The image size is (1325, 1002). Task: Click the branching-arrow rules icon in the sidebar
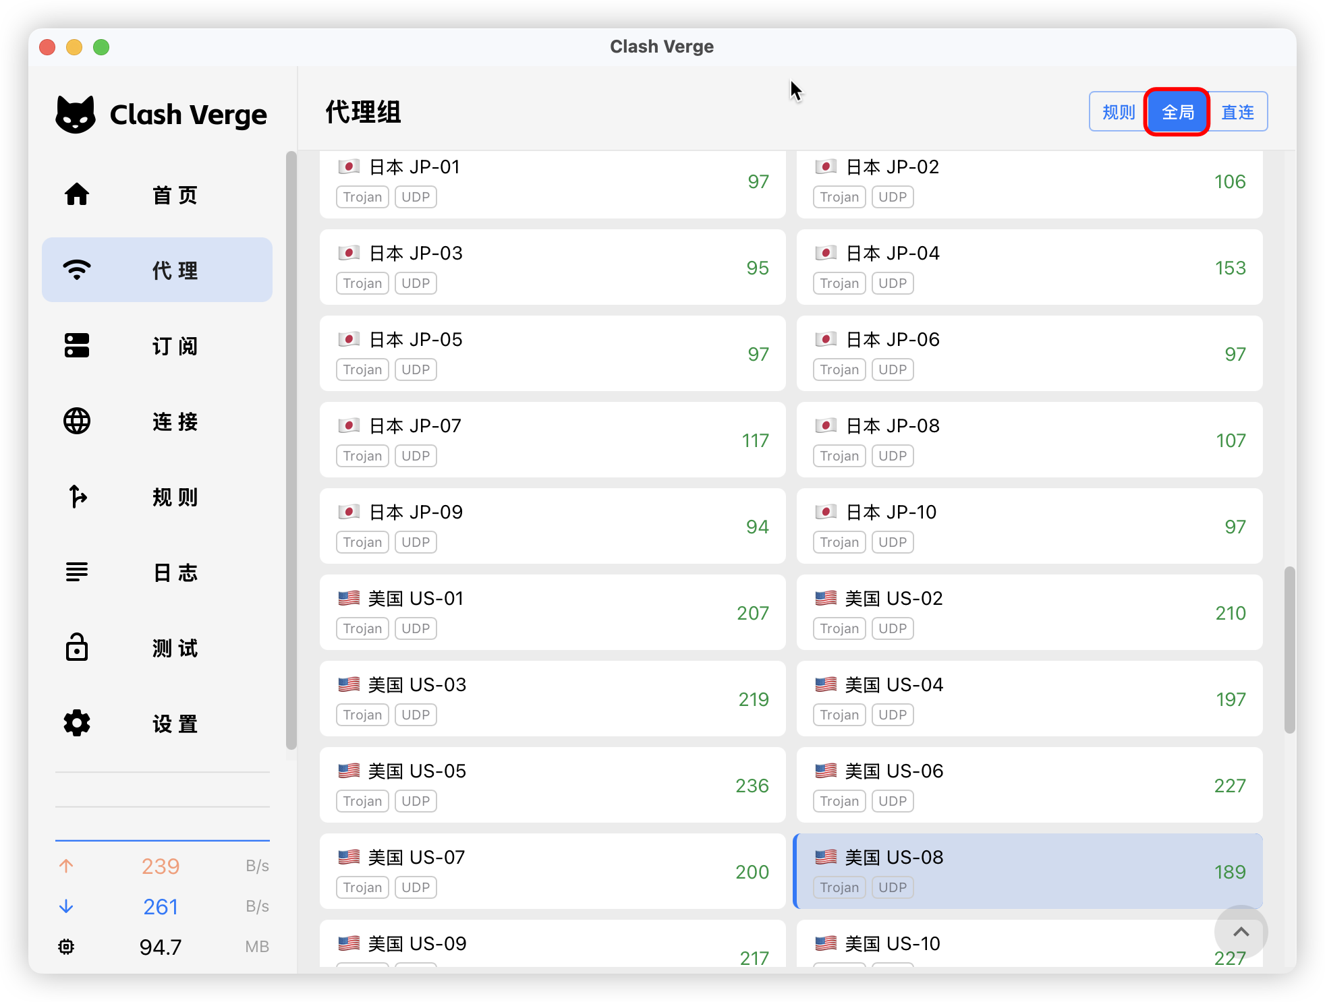click(77, 496)
